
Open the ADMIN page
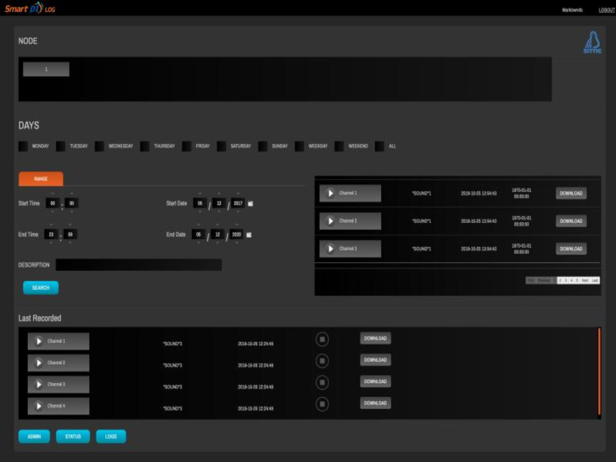(x=34, y=437)
